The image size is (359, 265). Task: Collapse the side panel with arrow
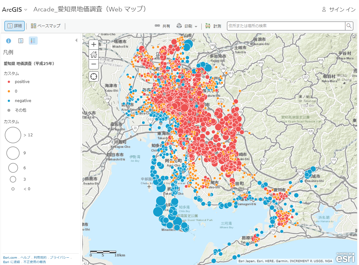tap(77, 40)
